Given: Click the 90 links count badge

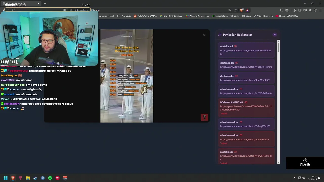Looking at the screenshot, I should (x=275, y=35).
